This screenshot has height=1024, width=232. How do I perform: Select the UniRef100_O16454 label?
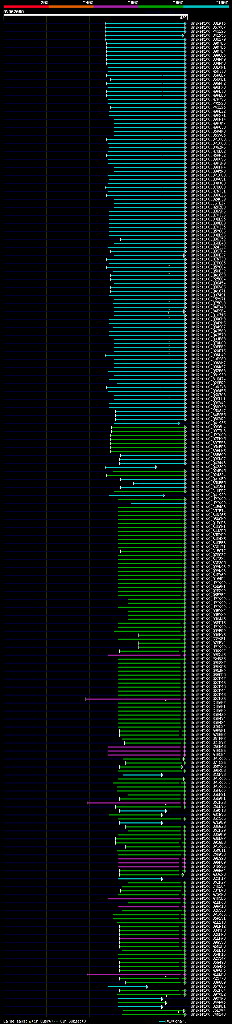click(208, 579)
